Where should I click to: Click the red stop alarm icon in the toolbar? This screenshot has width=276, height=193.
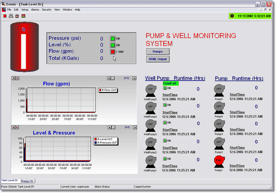pyautogui.click(x=5, y=16)
